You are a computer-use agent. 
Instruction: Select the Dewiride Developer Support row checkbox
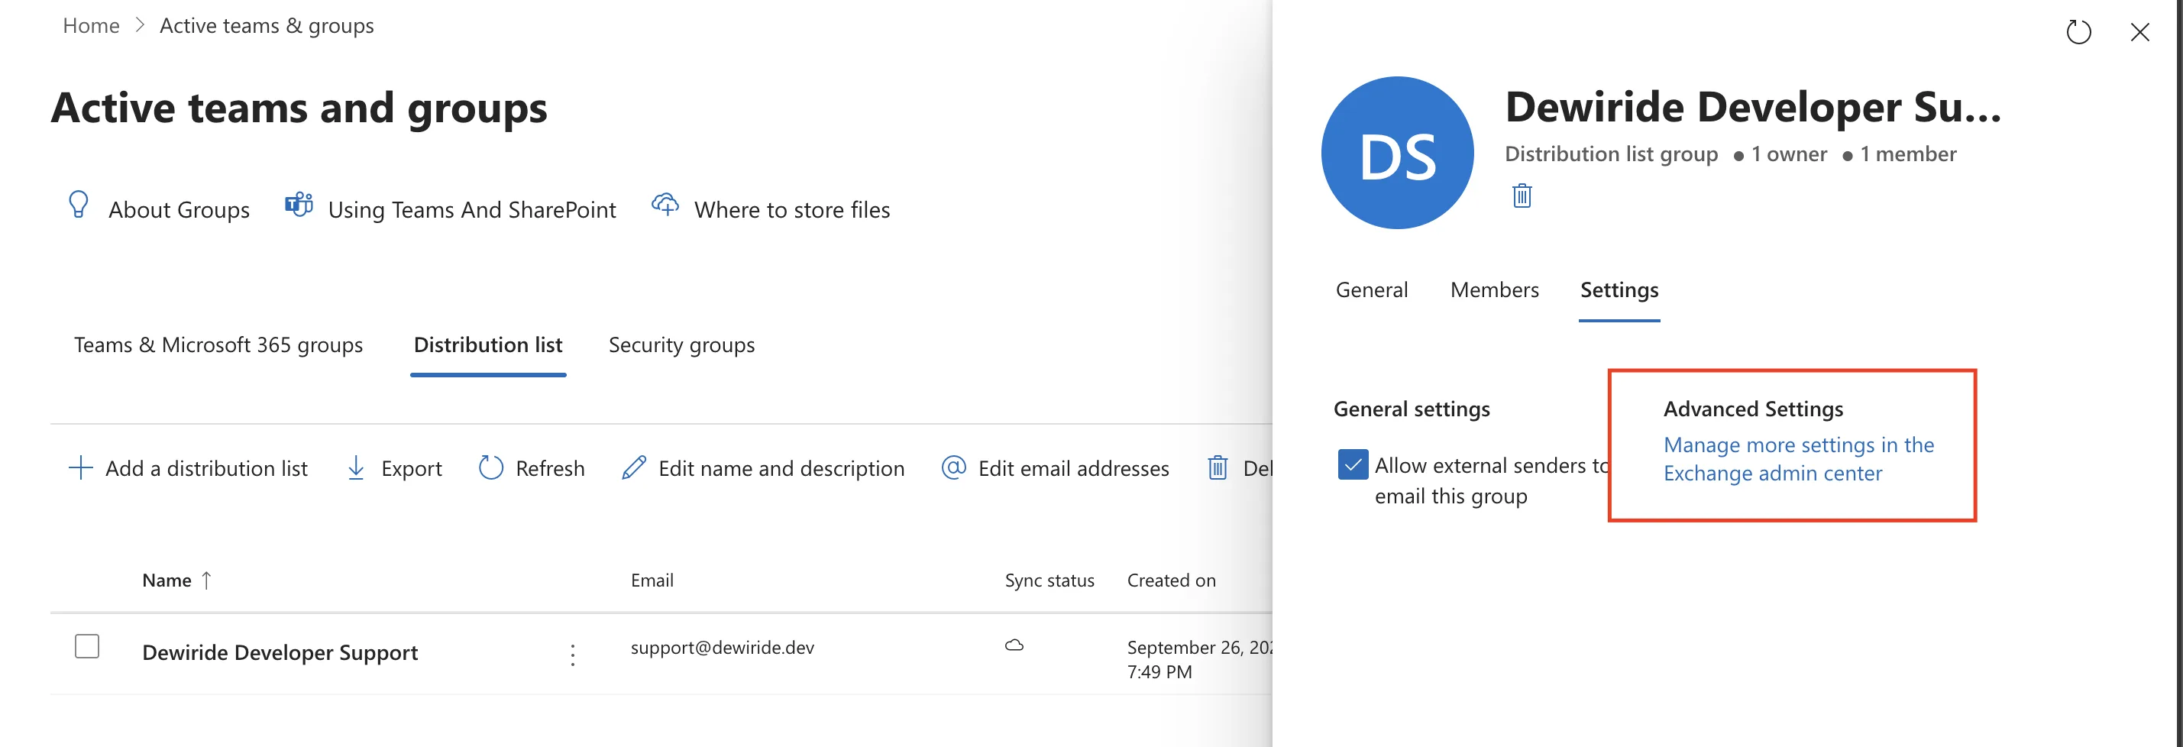coord(86,646)
